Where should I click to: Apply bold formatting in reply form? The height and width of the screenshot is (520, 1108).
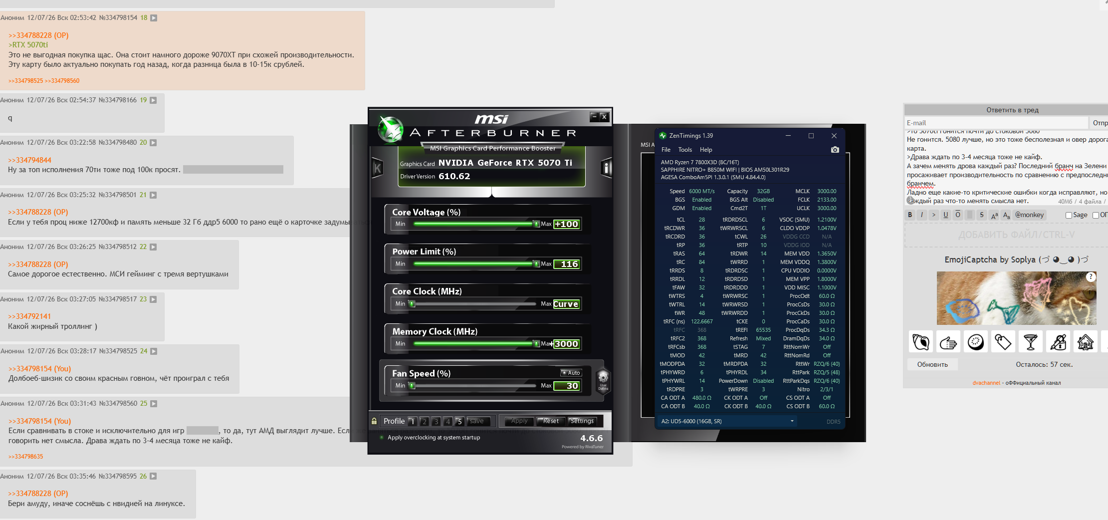tap(910, 215)
